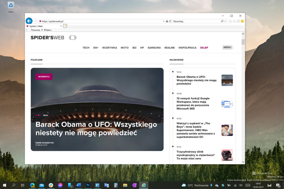The height and width of the screenshot is (189, 284).
Task: Open the REALME navigation link
Action: (x=170, y=48)
